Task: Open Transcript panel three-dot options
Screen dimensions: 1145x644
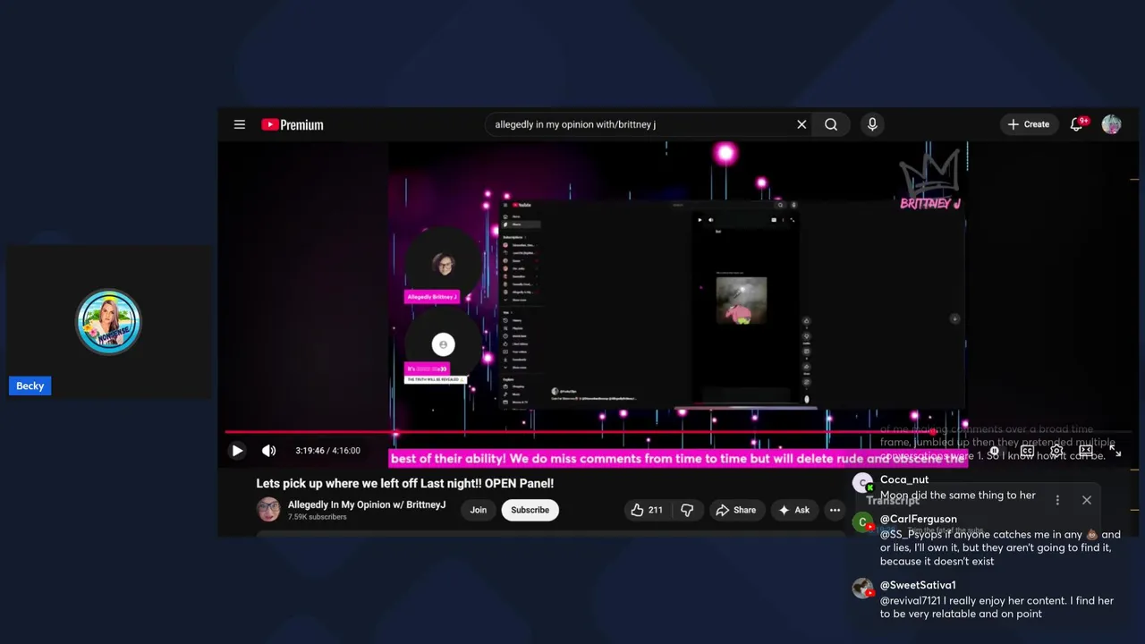Action: tap(1057, 500)
